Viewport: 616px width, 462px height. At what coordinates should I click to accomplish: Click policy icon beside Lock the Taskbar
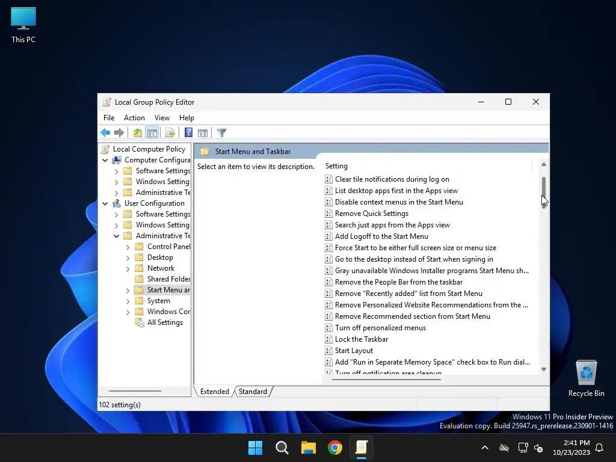[x=329, y=339]
